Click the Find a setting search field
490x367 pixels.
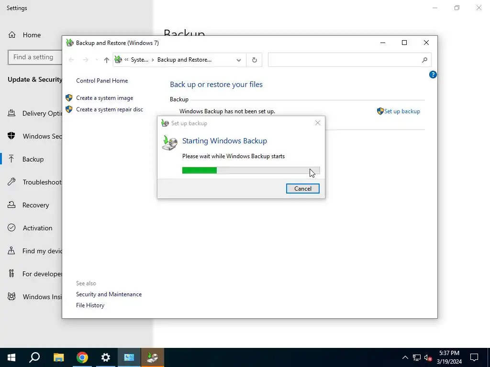(35, 57)
